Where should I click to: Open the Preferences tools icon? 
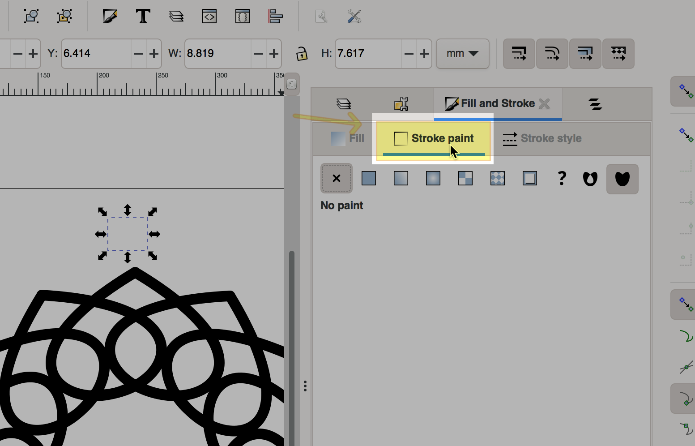pyautogui.click(x=354, y=17)
